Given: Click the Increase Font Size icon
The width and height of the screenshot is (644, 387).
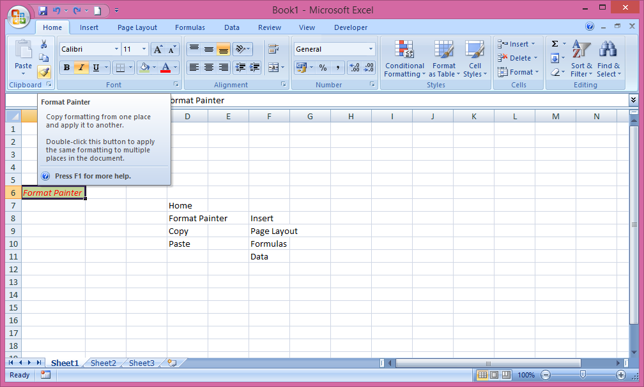Looking at the screenshot, I should [x=157, y=48].
